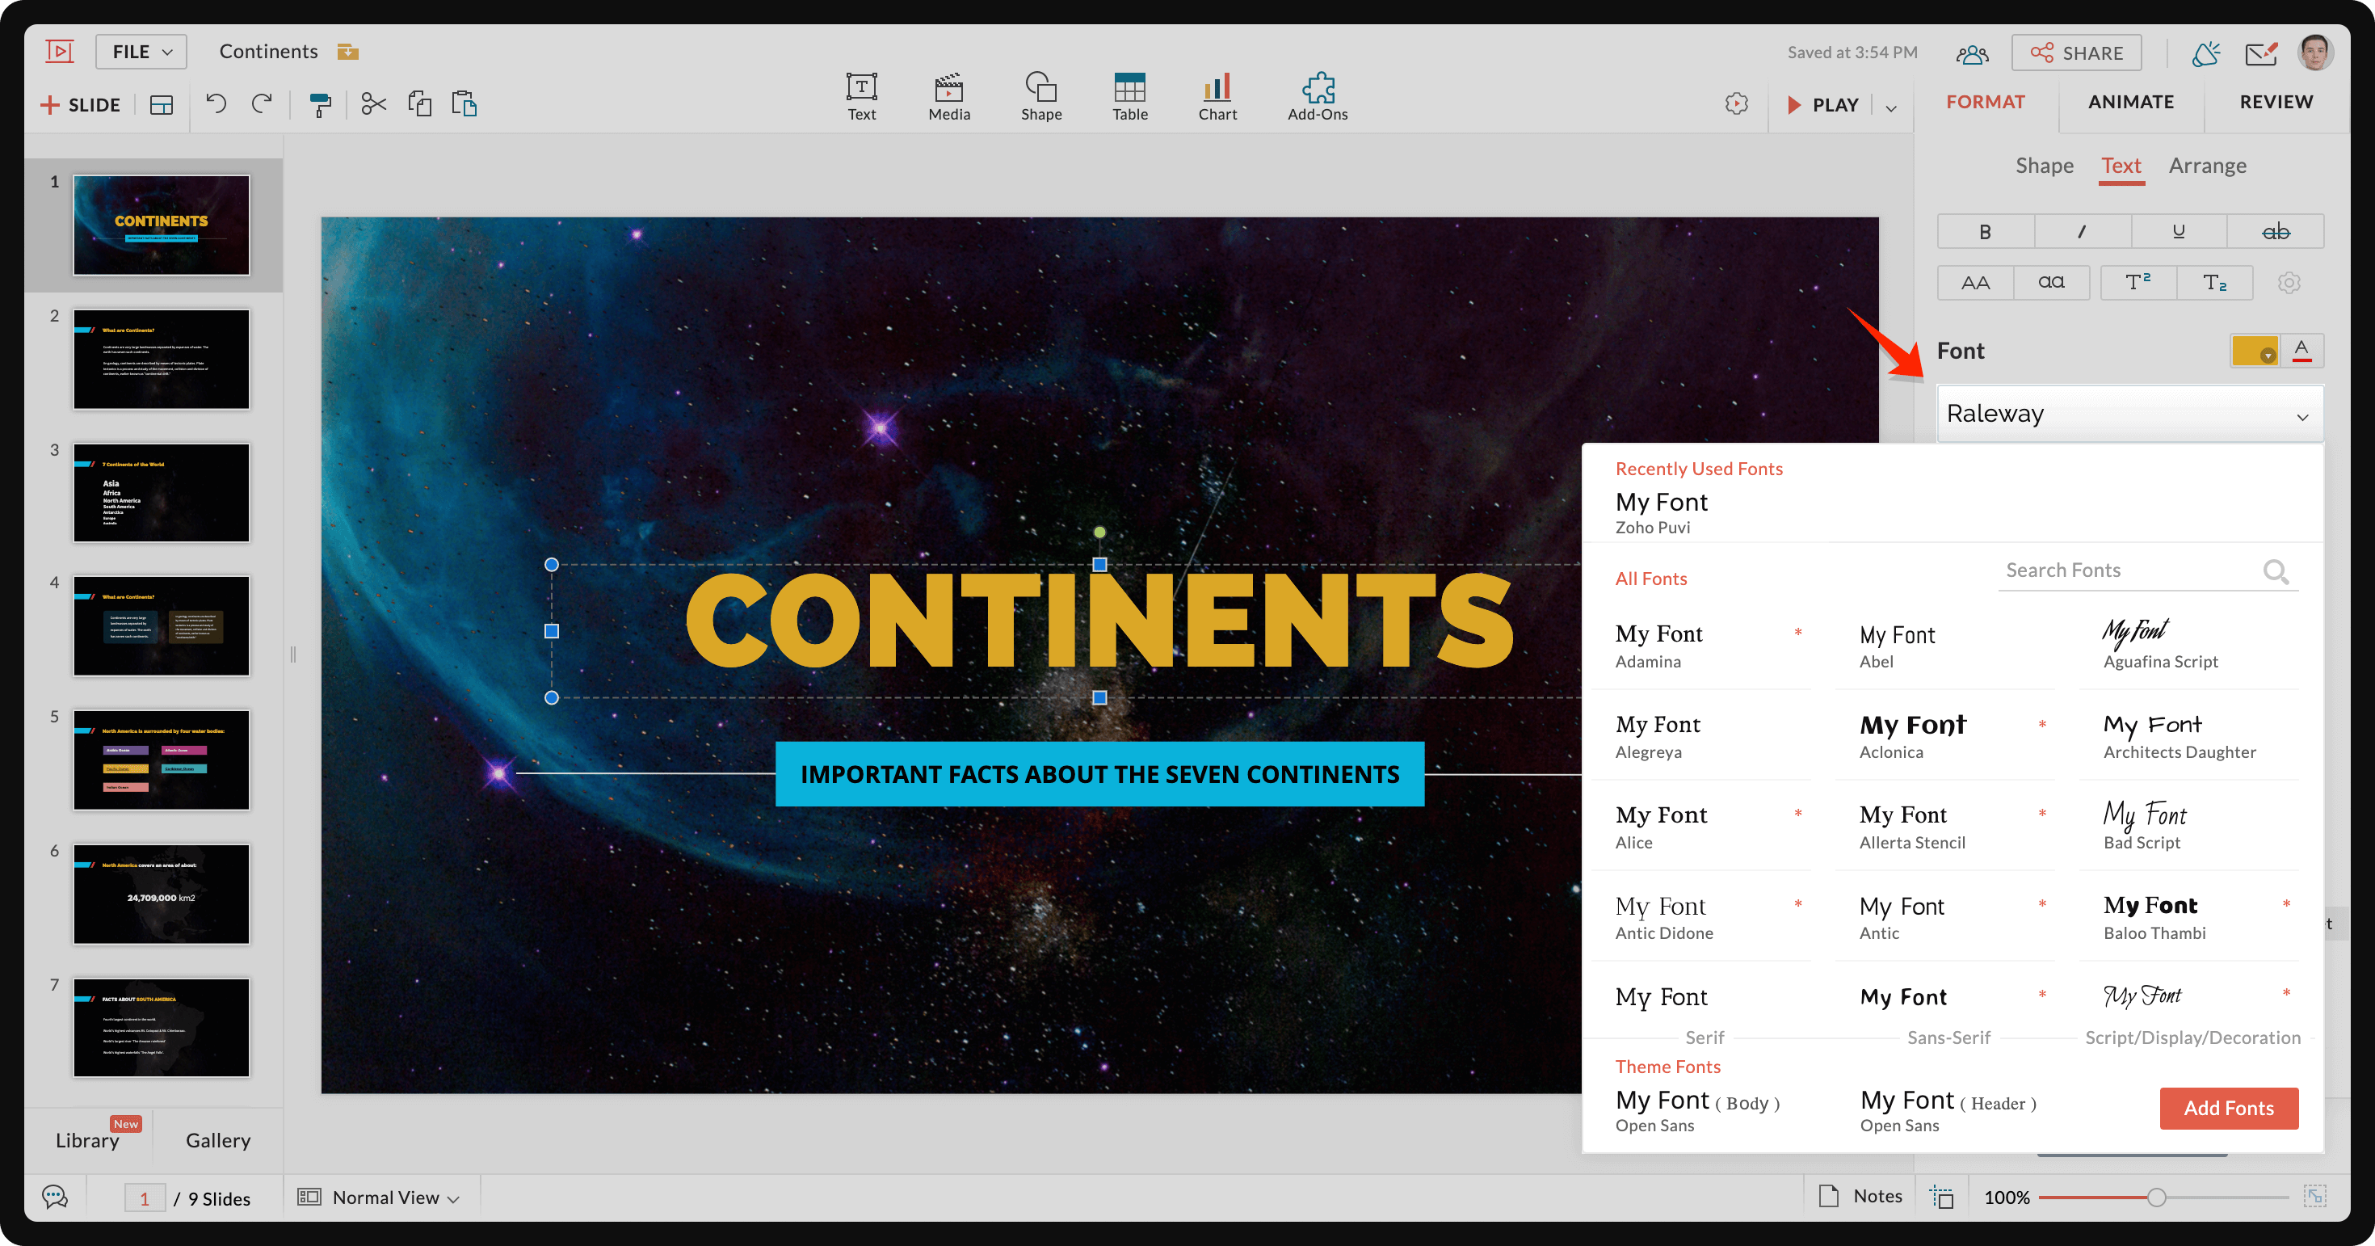2375x1246 pixels.
Task: Insert a Table
Action: pyautogui.click(x=1129, y=96)
